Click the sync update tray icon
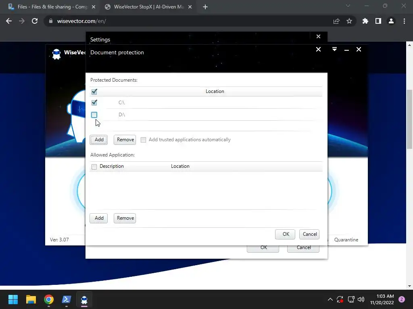 pyautogui.click(x=340, y=299)
